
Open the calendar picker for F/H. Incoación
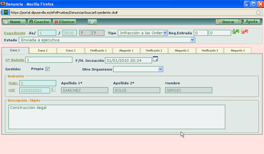(156, 59)
